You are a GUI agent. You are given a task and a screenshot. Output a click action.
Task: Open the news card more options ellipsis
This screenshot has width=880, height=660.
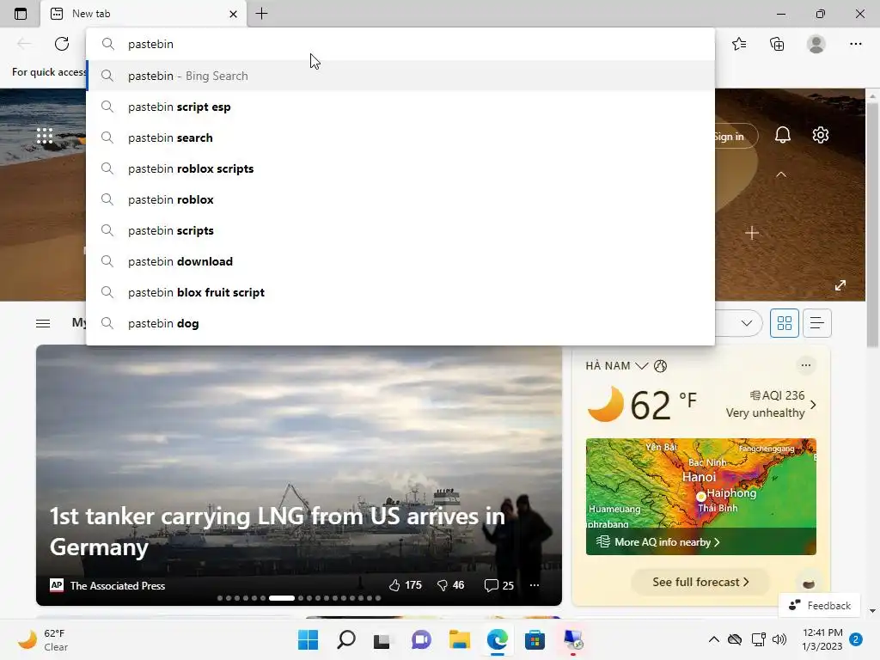click(x=535, y=584)
